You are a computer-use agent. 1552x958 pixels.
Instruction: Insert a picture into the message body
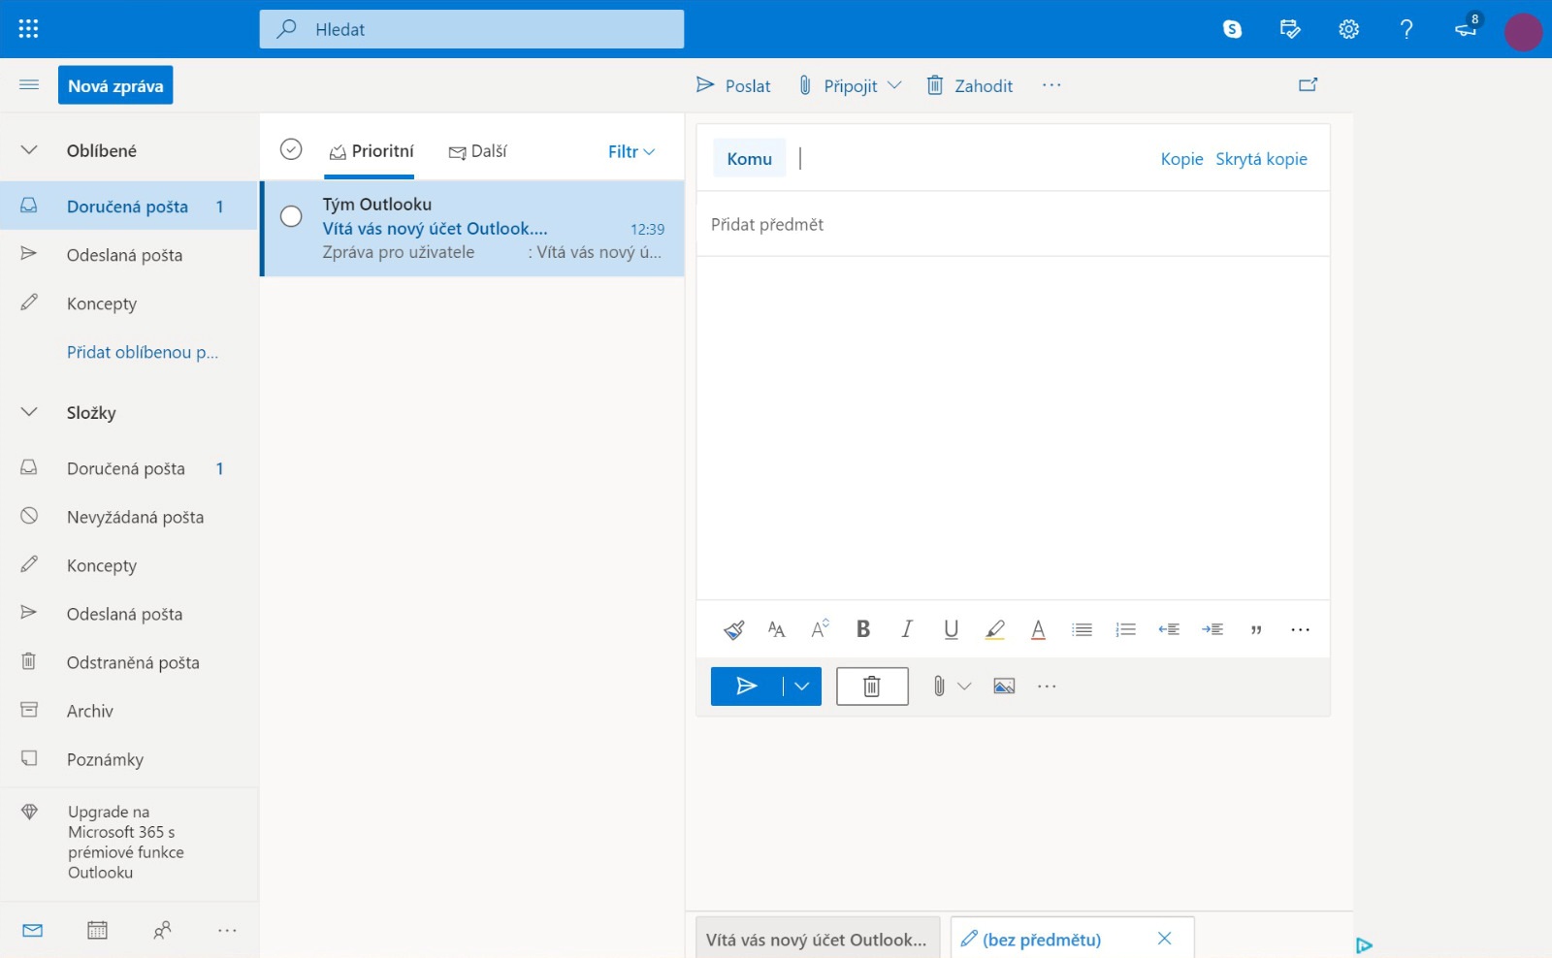click(x=1003, y=686)
